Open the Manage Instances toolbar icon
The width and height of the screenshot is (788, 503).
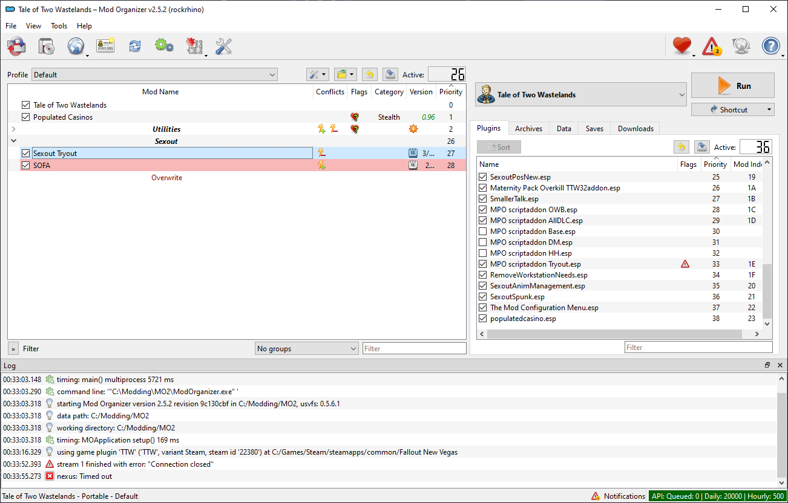[x=46, y=46]
